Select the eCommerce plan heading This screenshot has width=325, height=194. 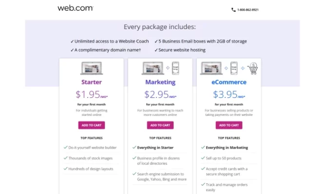(x=229, y=82)
